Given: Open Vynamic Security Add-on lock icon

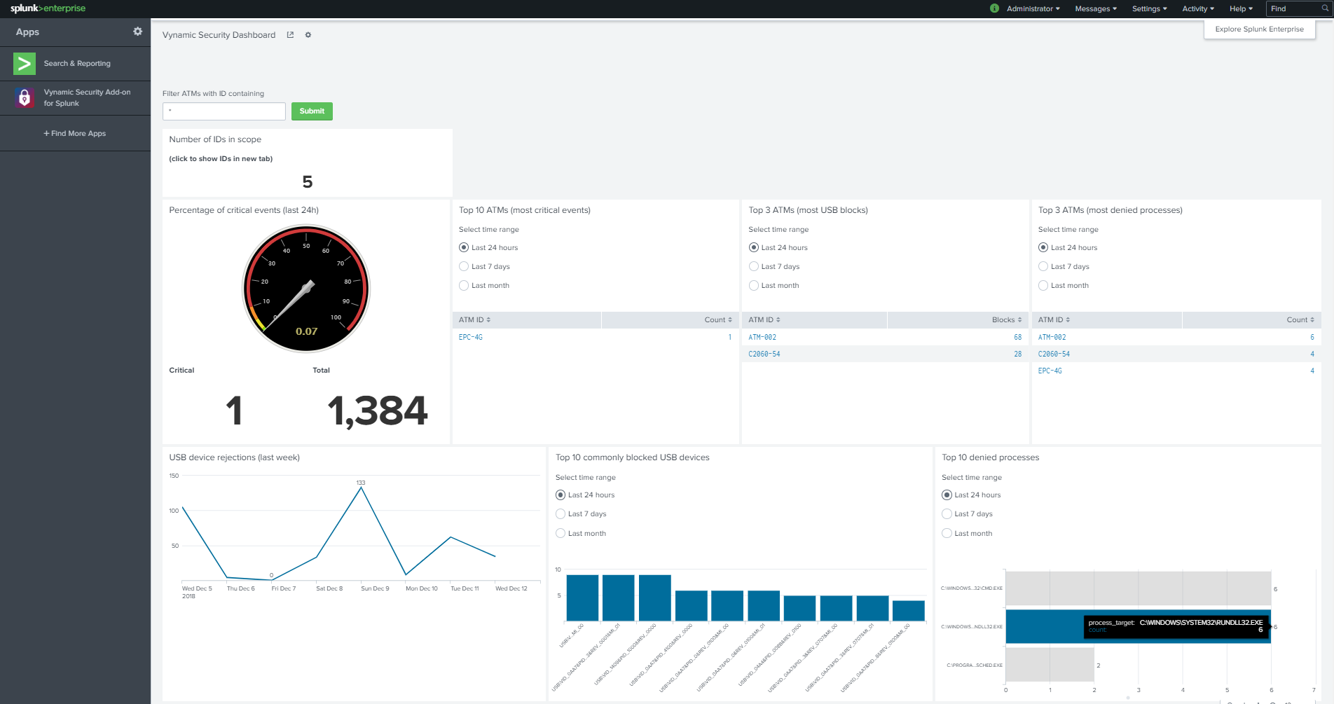Looking at the screenshot, I should click(25, 97).
